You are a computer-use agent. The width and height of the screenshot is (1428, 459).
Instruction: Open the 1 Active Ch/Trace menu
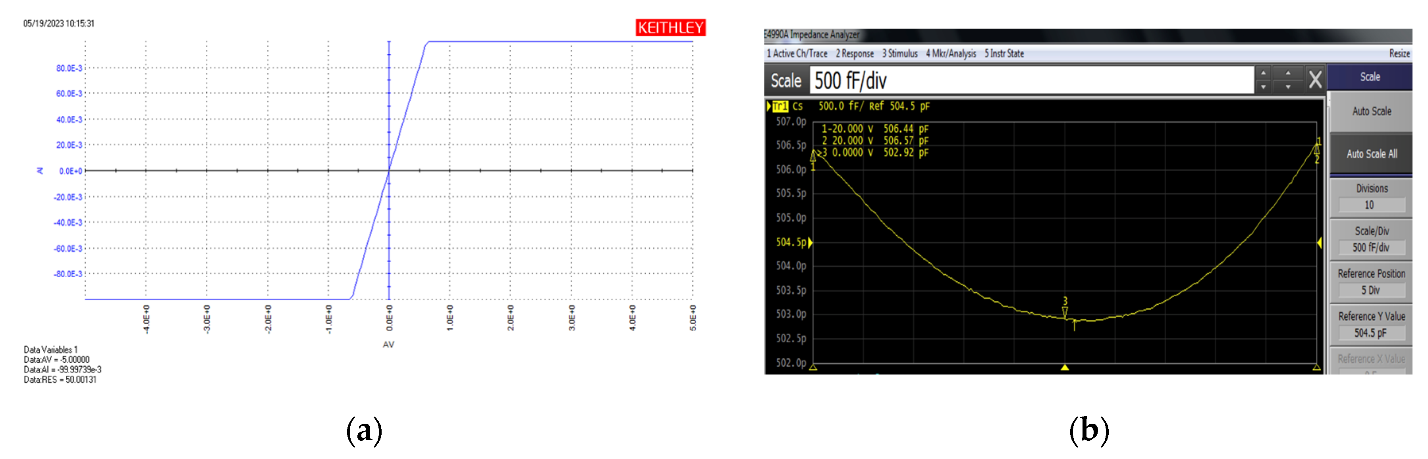point(797,54)
